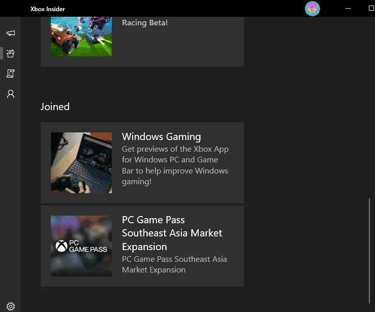Click the PC Game Pass logo thumbnail
This screenshot has width=375, height=312.
81,246
